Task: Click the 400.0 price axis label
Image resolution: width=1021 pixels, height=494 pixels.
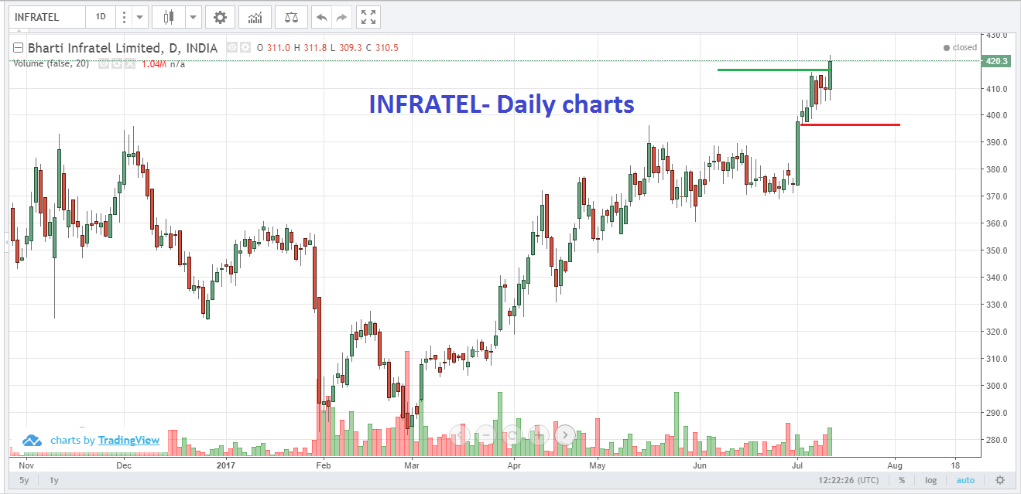Action: [996, 115]
